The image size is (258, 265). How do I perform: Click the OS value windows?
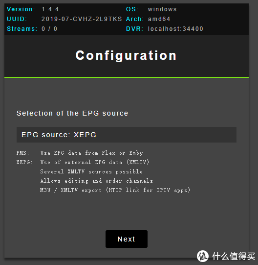pos(162,9)
